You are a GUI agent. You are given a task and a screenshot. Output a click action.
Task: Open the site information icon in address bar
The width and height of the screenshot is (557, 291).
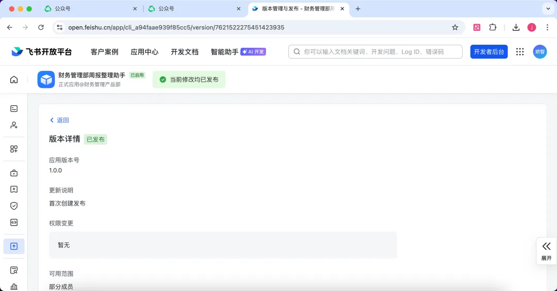pyautogui.click(x=60, y=27)
